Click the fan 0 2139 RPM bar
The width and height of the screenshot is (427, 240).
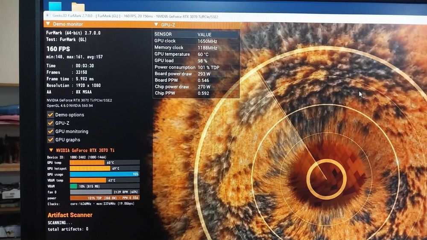[x=105, y=192]
